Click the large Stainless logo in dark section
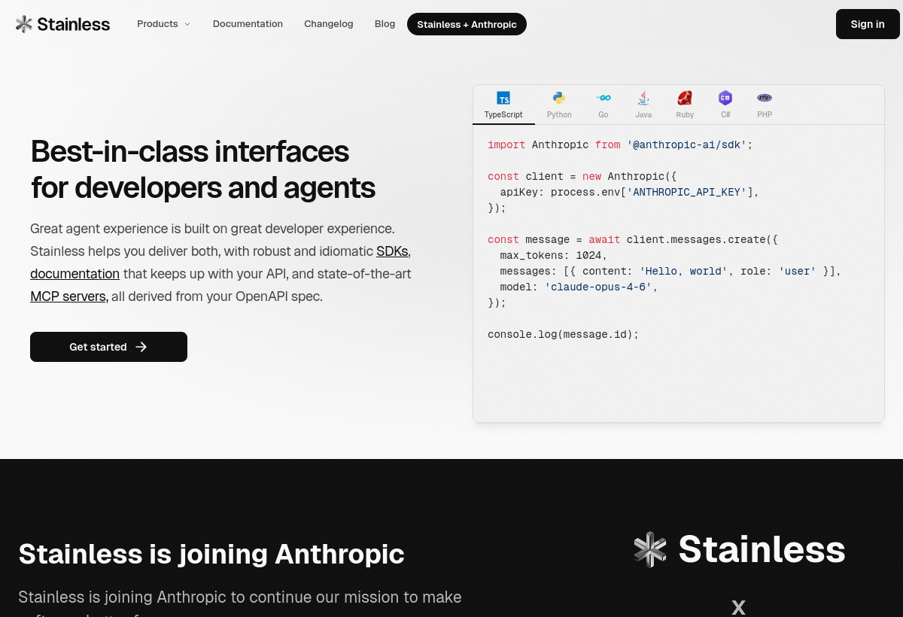The height and width of the screenshot is (617, 903). [x=739, y=549]
